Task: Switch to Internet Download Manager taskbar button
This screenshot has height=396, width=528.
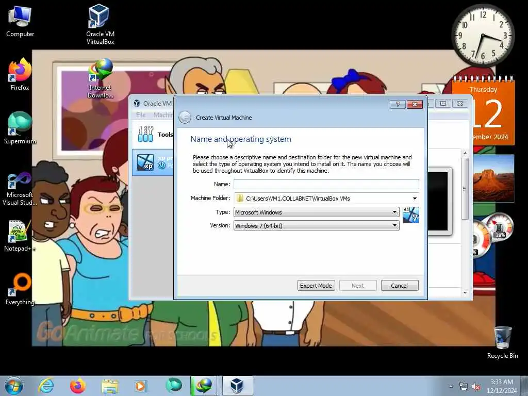Action: (x=204, y=386)
